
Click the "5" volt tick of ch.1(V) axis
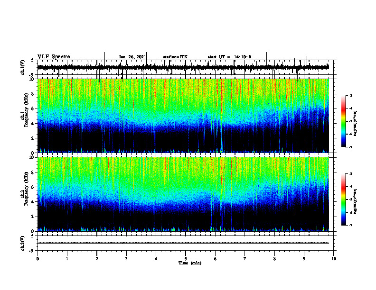pyautogui.click(x=33, y=60)
